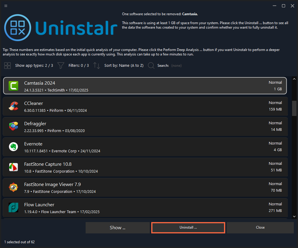Click the 70 MB size value
This screenshot has height=248, width=298.
276,190
